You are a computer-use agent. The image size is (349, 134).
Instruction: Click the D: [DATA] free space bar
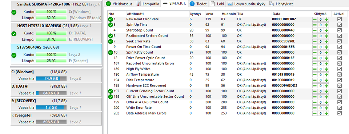tap(51, 93)
